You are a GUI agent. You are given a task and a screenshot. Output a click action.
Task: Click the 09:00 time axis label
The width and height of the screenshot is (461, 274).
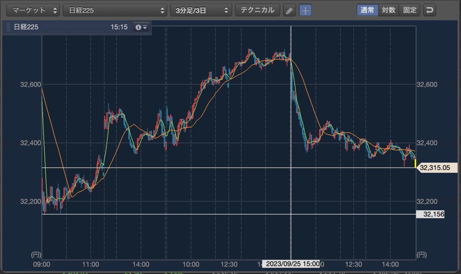click(42, 264)
